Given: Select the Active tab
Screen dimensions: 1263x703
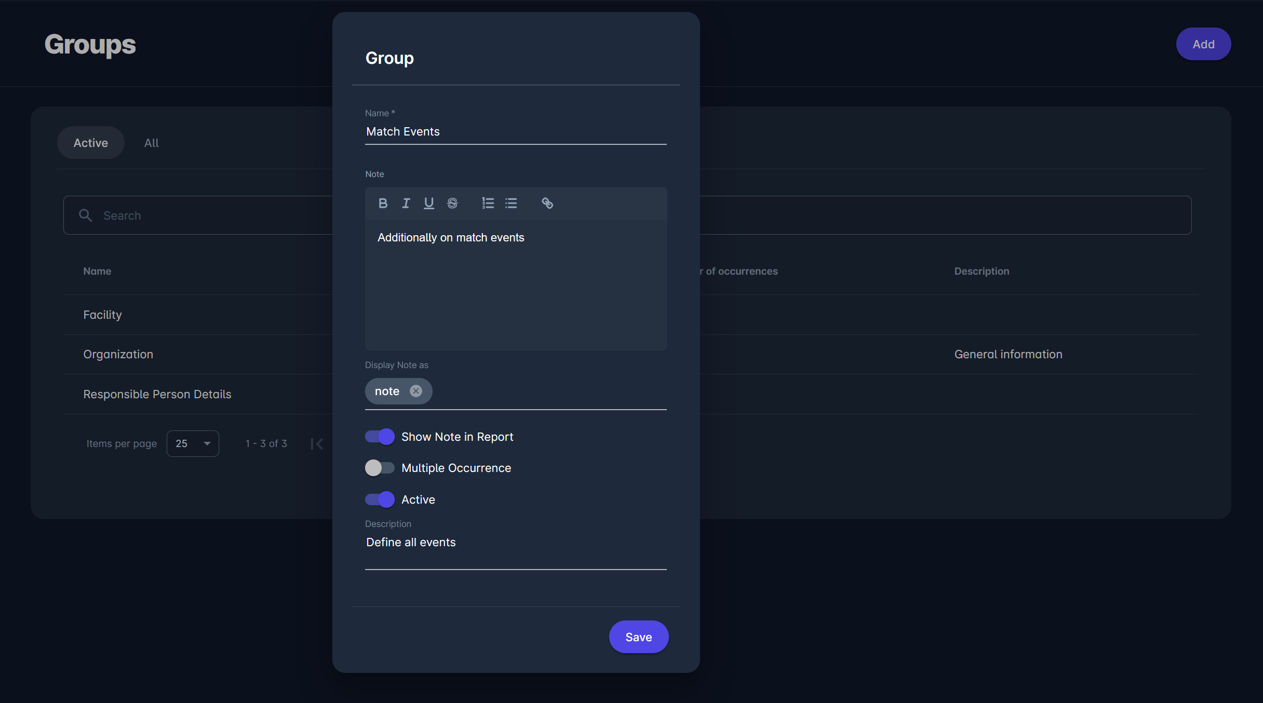Looking at the screenshot, I should (x=90, y=143).
